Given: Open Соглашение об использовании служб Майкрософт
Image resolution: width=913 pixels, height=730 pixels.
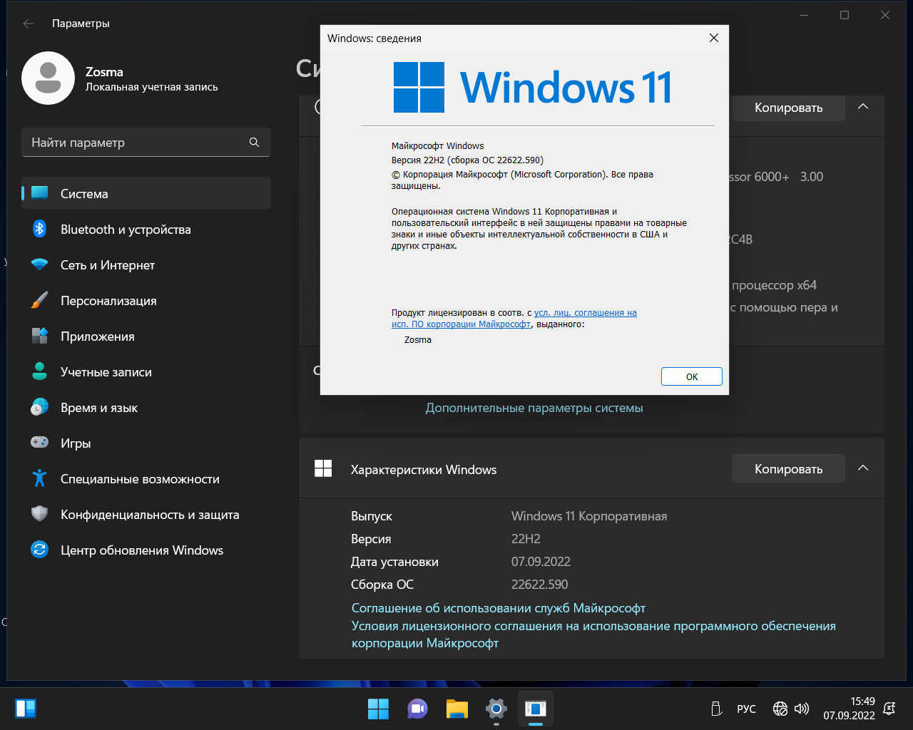Looking at the screenshot, I should point(498,608).
